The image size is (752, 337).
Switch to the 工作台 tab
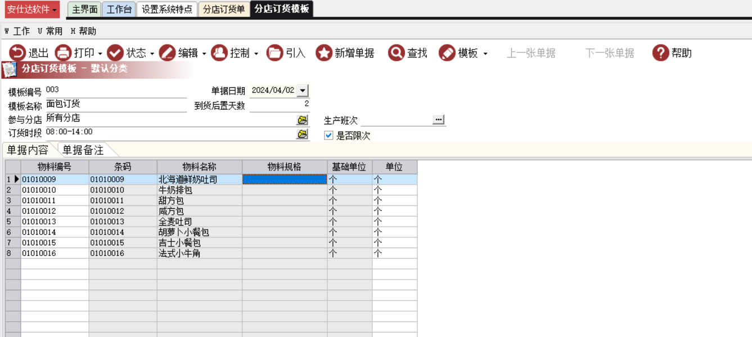[119, 10]
